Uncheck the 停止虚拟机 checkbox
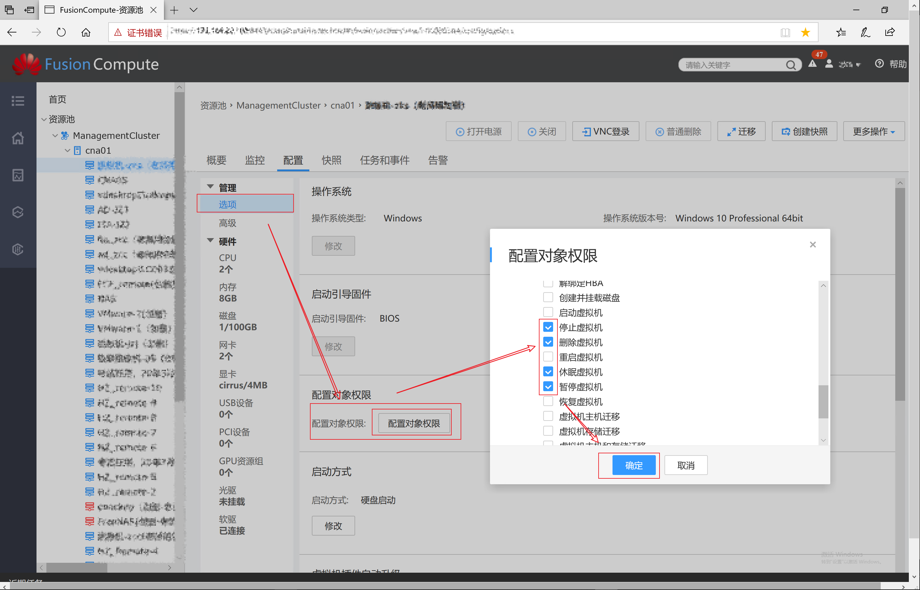This screenshot has width=920, height=590. (x=548, y=327)
